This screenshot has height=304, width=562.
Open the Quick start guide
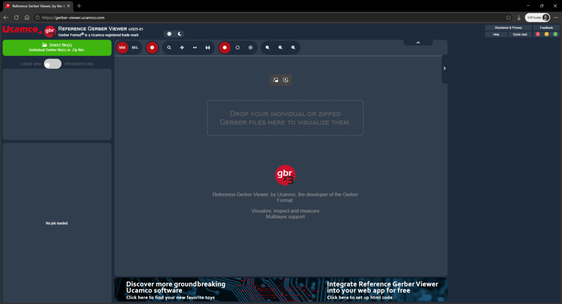(520, 35)
